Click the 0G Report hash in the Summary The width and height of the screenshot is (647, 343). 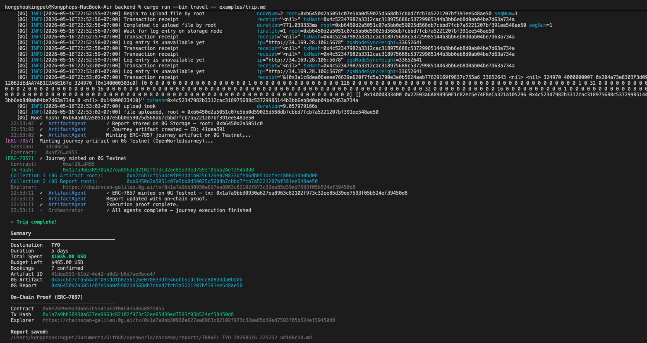click(147, 286)
